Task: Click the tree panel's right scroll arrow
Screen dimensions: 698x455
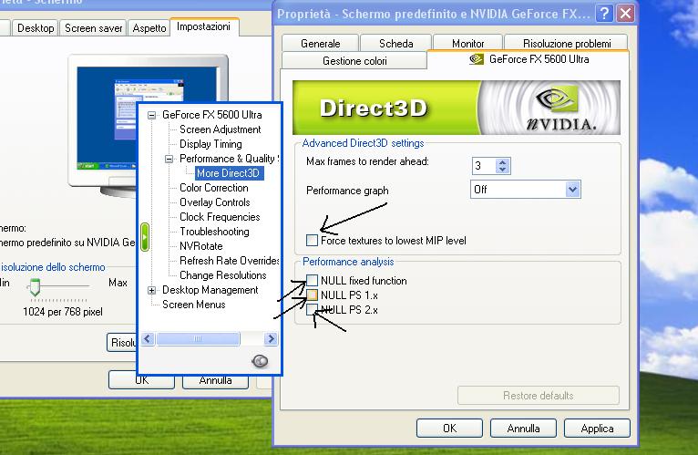Action: click(271, 339)
